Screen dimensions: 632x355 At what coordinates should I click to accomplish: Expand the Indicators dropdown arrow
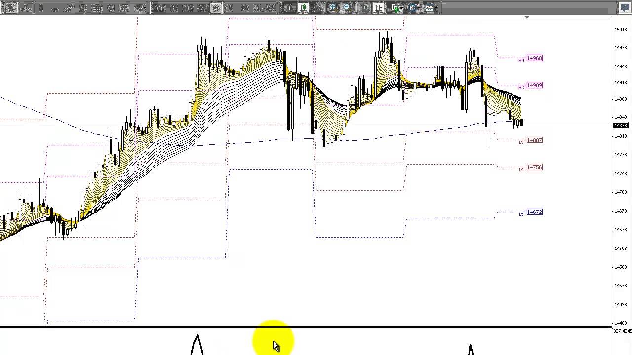click(402, 8)
